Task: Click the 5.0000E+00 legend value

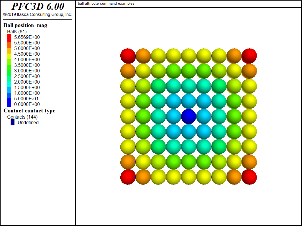Action: [x=27, y=48]
